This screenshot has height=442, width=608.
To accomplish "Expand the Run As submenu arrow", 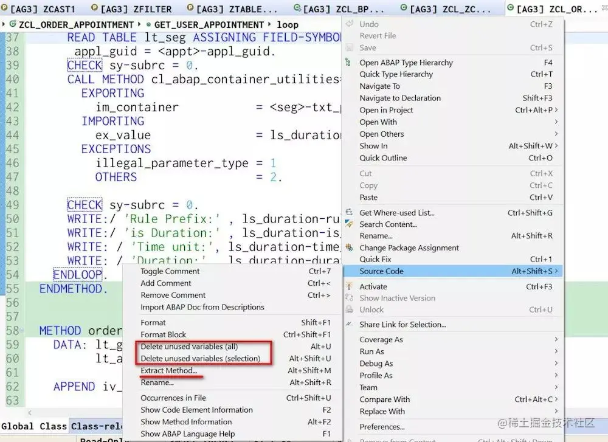I will coord(556,351).
